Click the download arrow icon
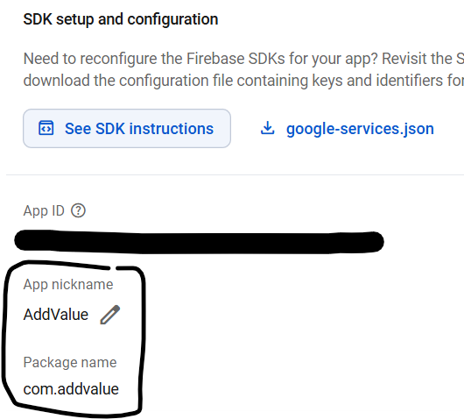Screen dimensions: 464x419 268,128
